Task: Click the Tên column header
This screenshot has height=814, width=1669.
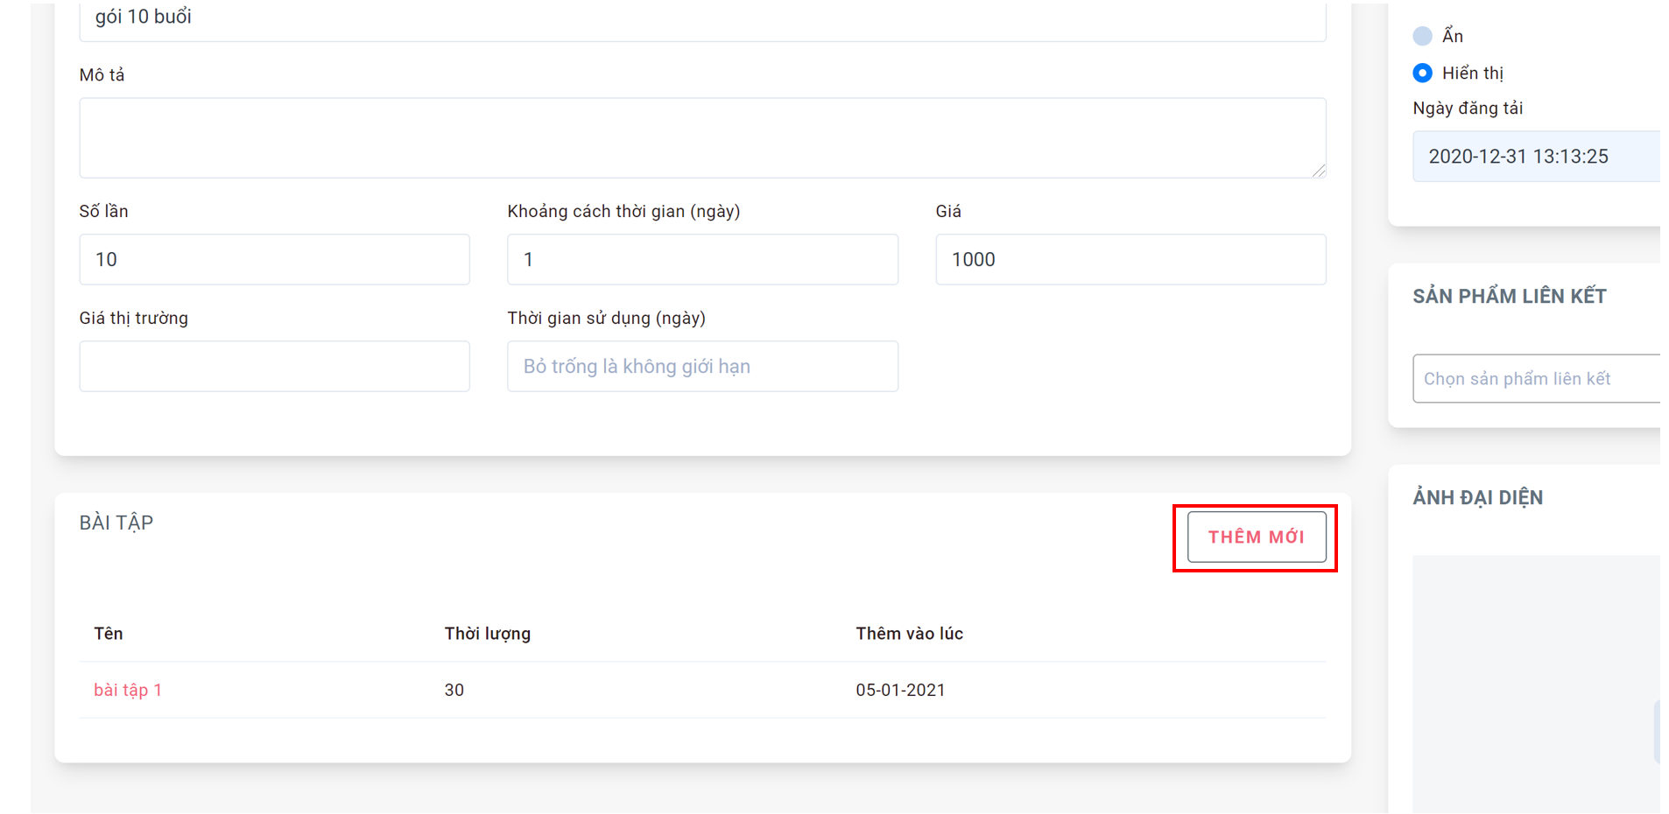Action: tap(109, 634)
